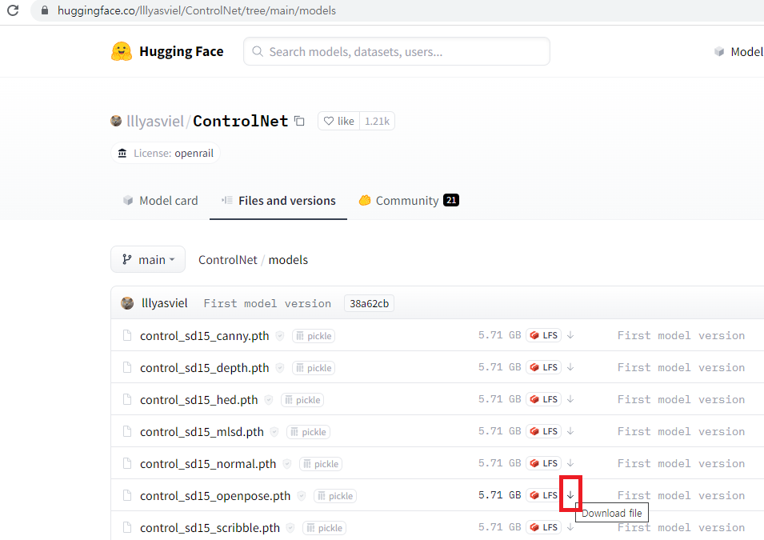This screenshot has height=540, width=764.
Task: Download control_sd15_mlsd.pth via arrow icon
Action: 570,431
